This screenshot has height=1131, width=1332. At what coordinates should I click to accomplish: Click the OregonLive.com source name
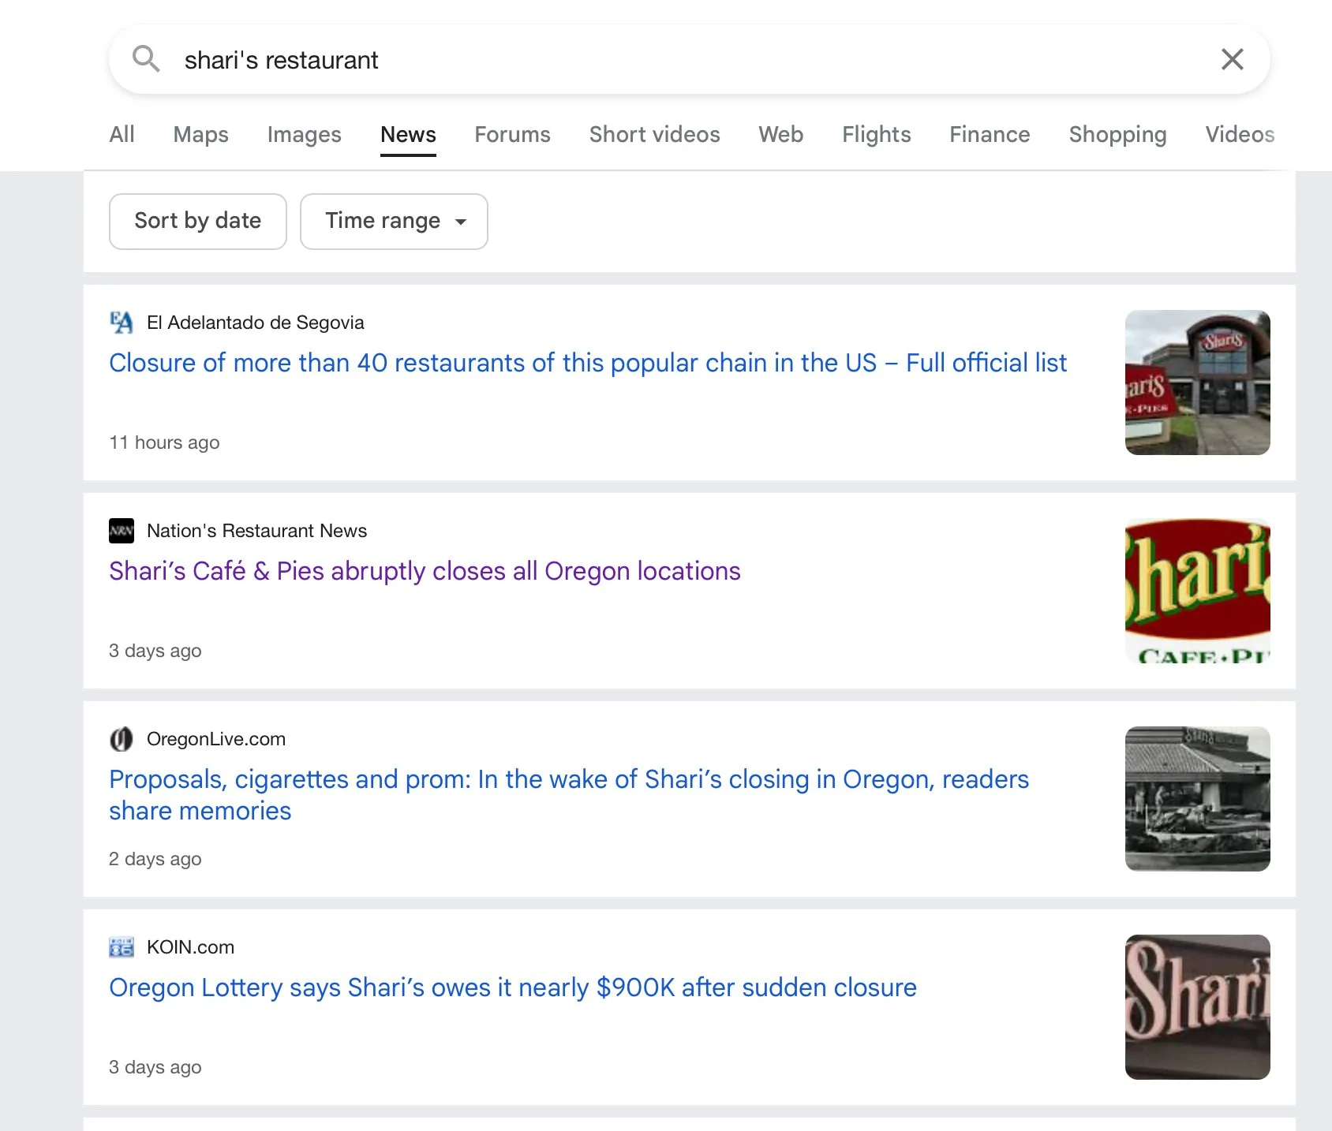click(216, 739)
